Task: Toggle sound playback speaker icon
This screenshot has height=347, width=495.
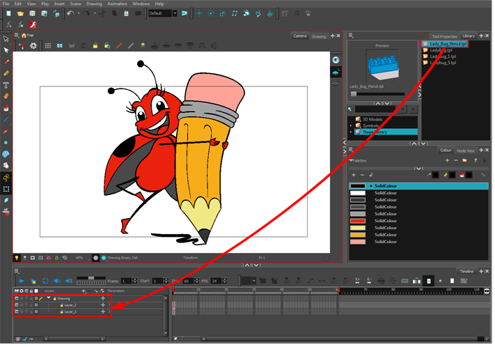Action: click(57, 281)
